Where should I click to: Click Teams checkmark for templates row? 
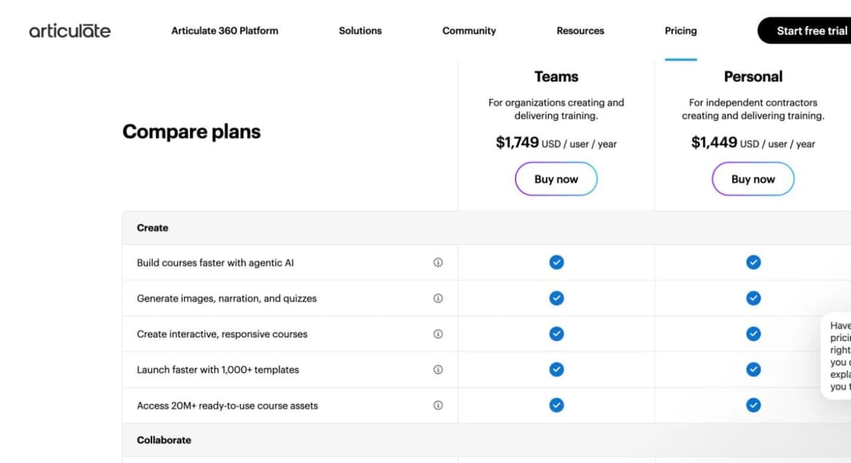[x=556, y=369]
